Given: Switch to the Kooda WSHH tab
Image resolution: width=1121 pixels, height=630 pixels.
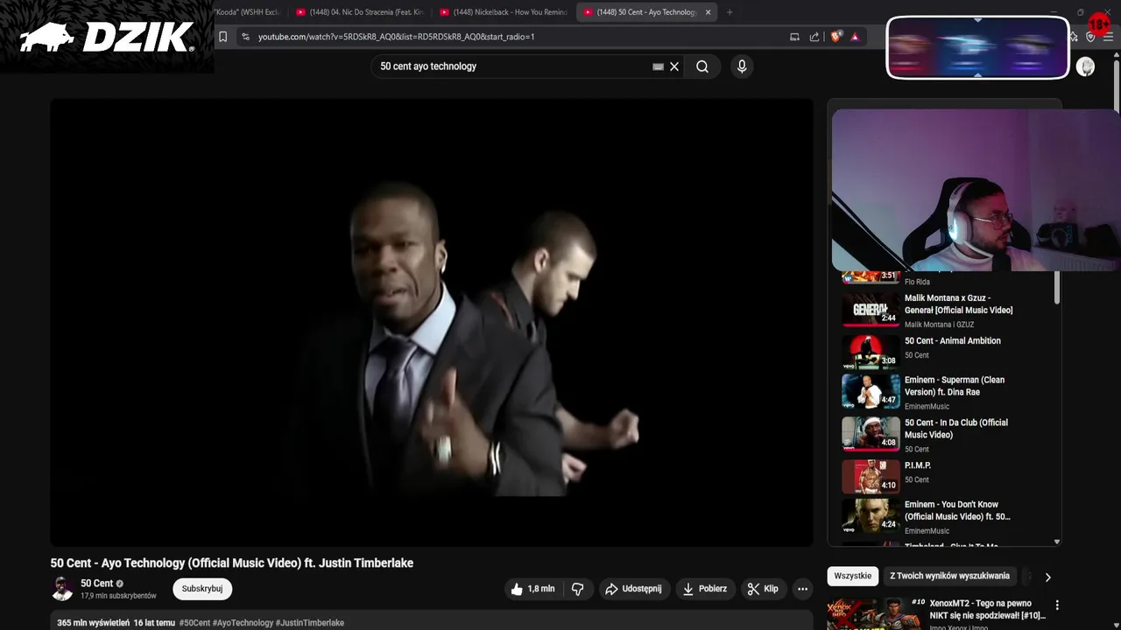Looking at the screenshot, I should pyautogui.click(x=249, y=12).
